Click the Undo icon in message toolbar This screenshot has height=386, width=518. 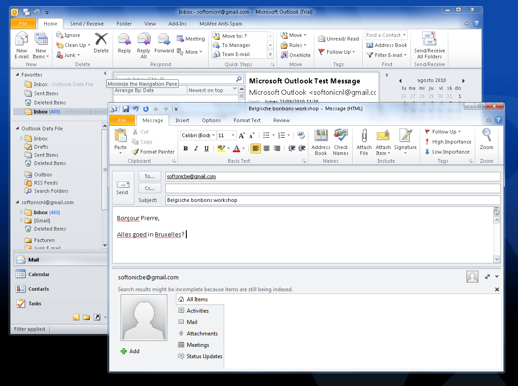135,109
